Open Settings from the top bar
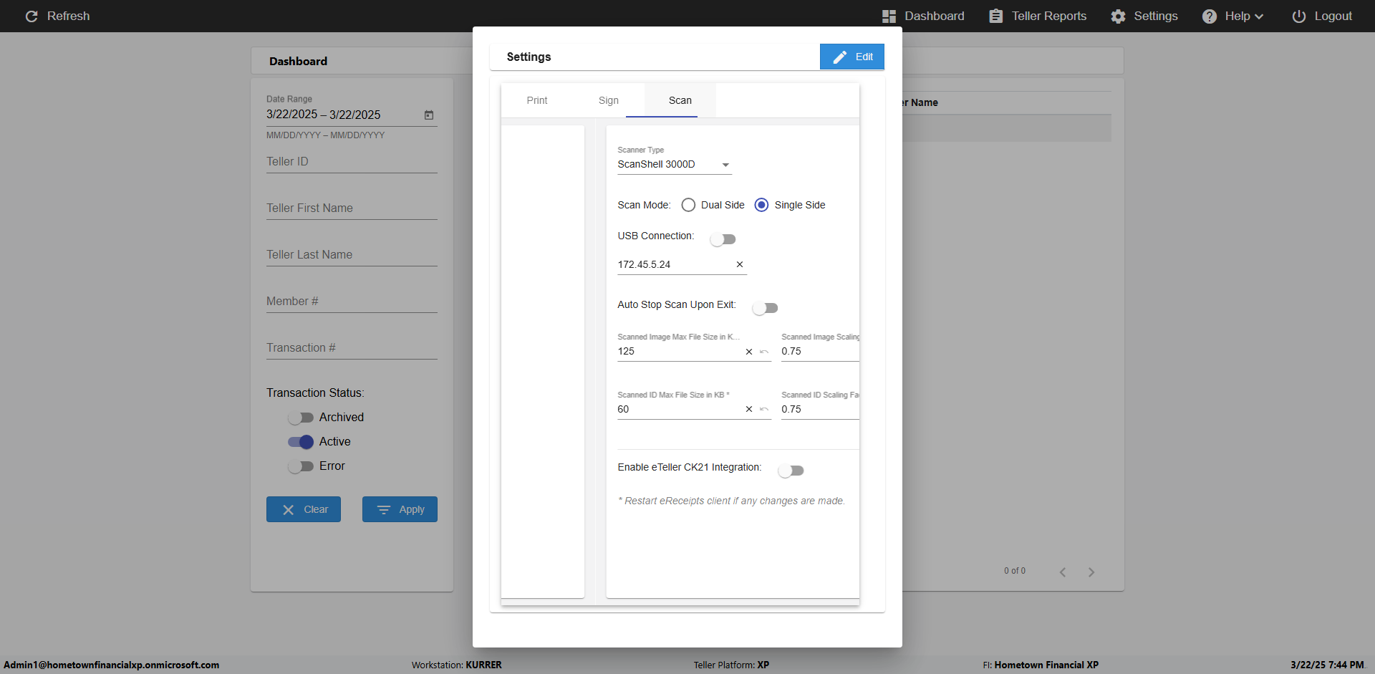 coord(1144,16)
